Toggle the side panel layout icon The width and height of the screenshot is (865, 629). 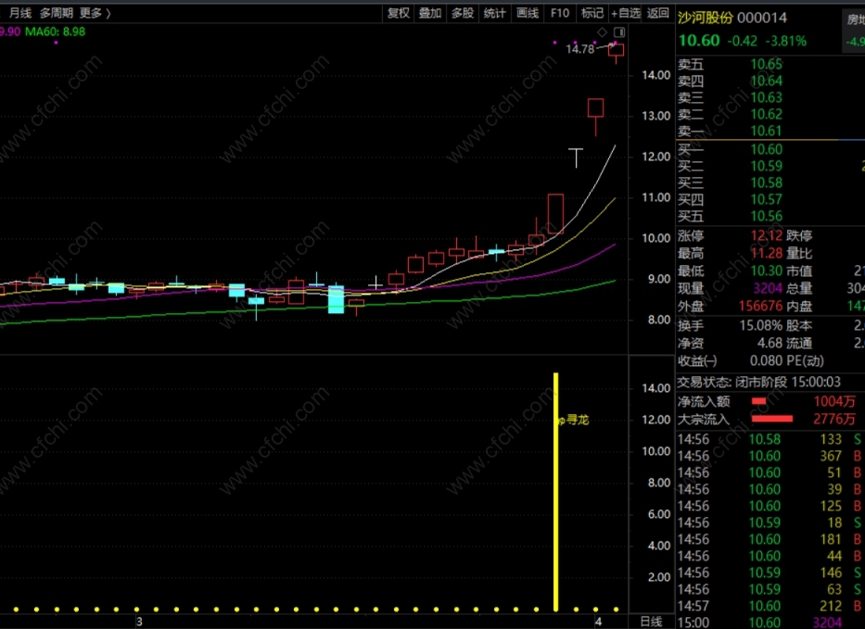619,32
